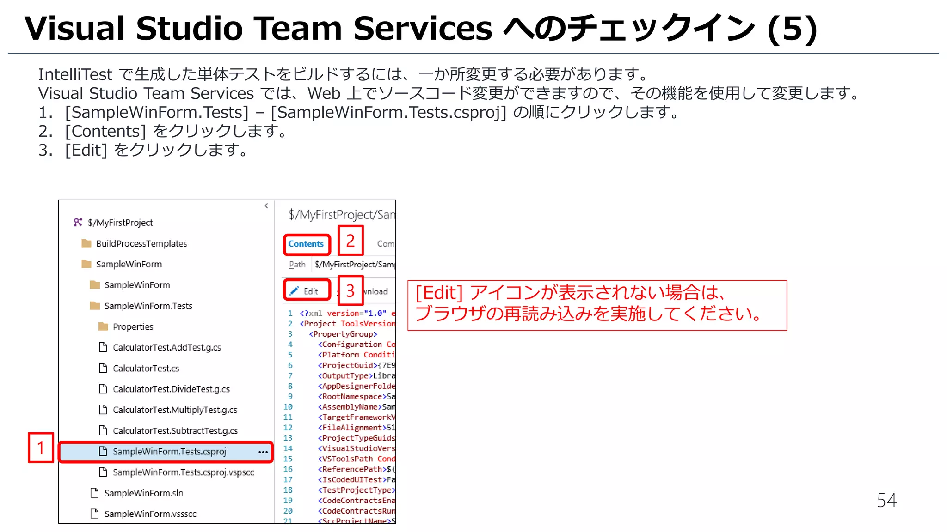Click the file icon of CalculatorTest.SubtractTest.g.cs
The width and height of the screenshot is (947, 532).
103,430
